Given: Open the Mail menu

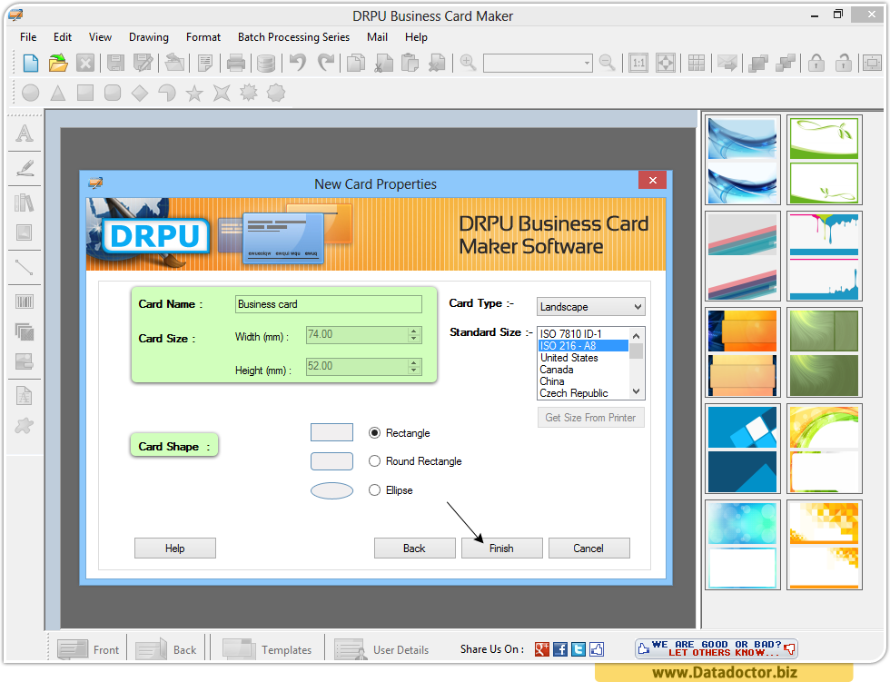Looking at the screenshot, I should coord(377,37).
